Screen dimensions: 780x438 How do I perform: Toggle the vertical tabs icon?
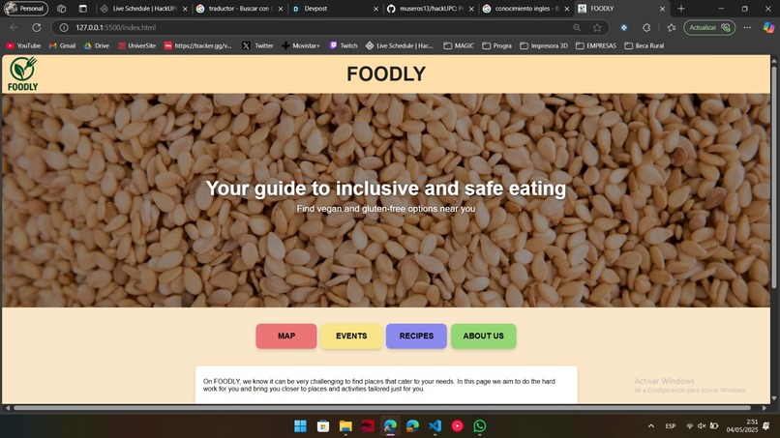(x=82, y=9)
